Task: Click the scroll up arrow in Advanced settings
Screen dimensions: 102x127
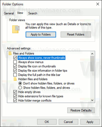Action: click(x=92, y=54)
